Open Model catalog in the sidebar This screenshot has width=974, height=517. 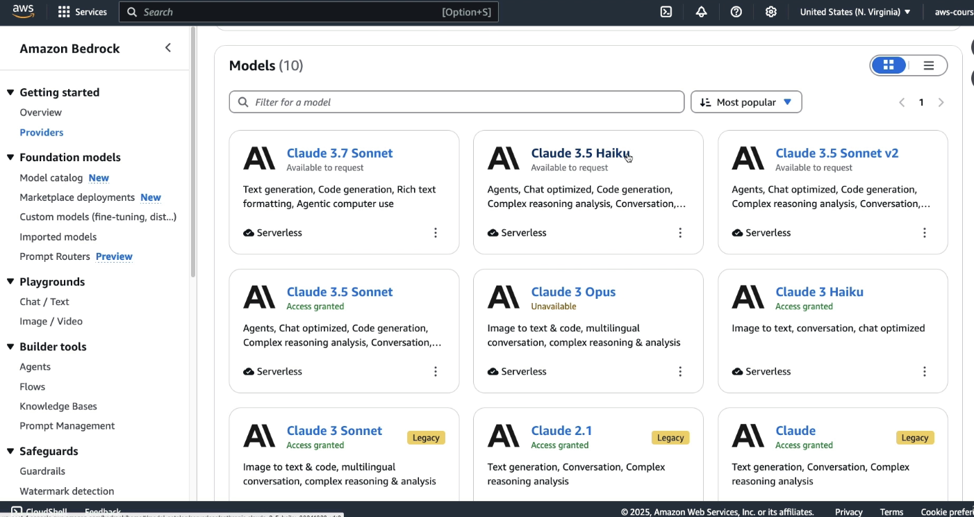[x=51, y=178]
